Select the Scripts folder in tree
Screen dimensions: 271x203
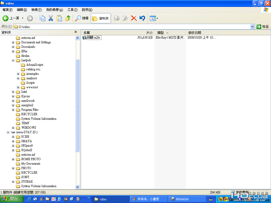pos(30,83)
